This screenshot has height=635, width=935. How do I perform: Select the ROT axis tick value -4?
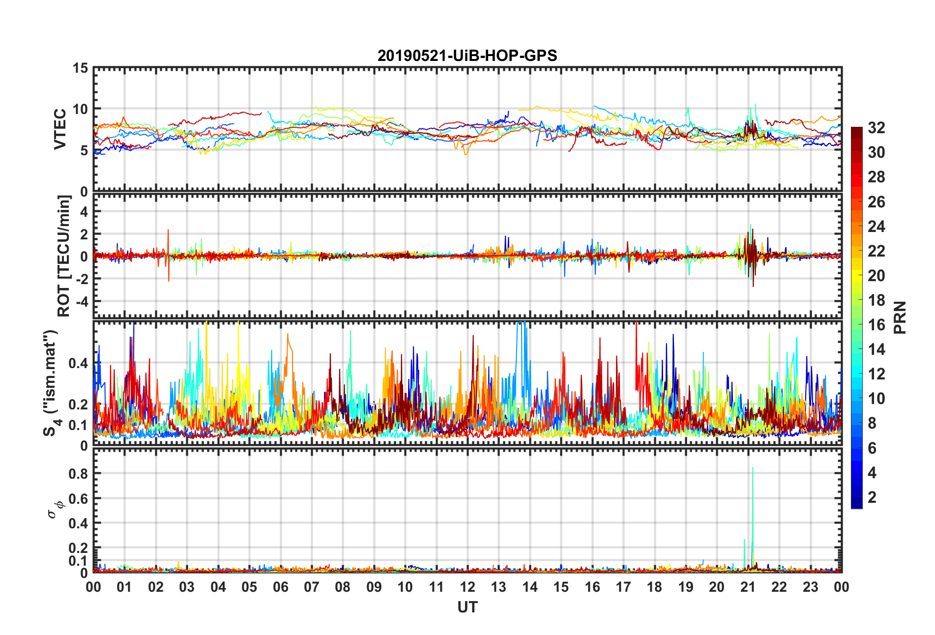coord(82,301)
